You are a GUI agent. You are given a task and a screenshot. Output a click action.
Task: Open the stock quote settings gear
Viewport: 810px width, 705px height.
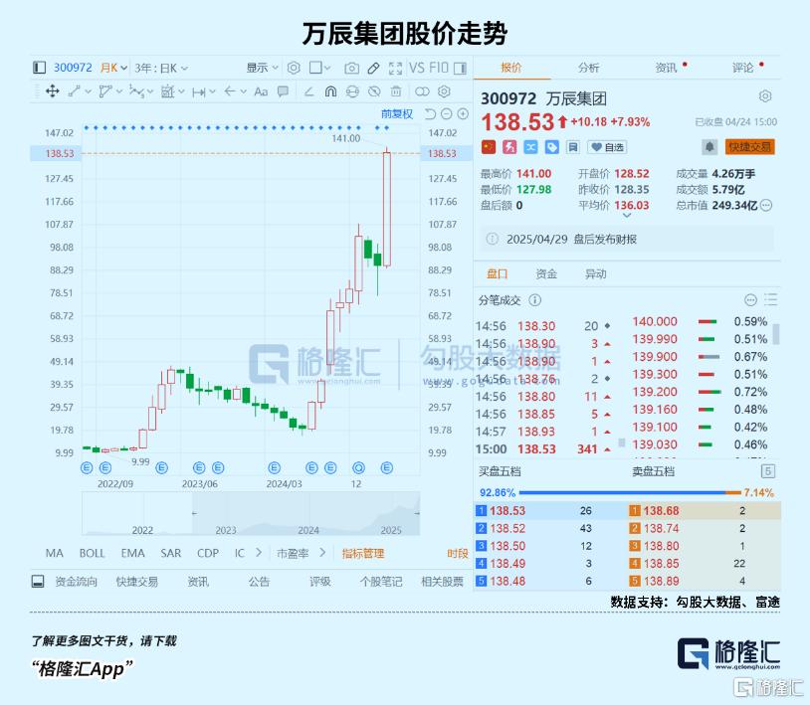764,96
